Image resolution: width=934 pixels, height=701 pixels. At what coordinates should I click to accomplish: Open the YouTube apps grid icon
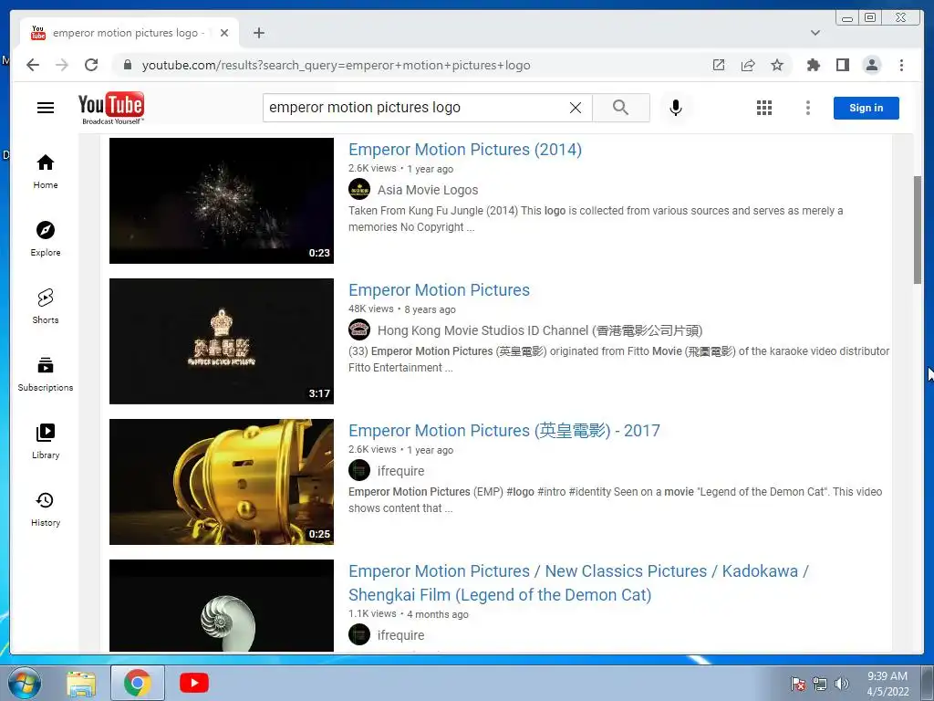coord(764,108)
